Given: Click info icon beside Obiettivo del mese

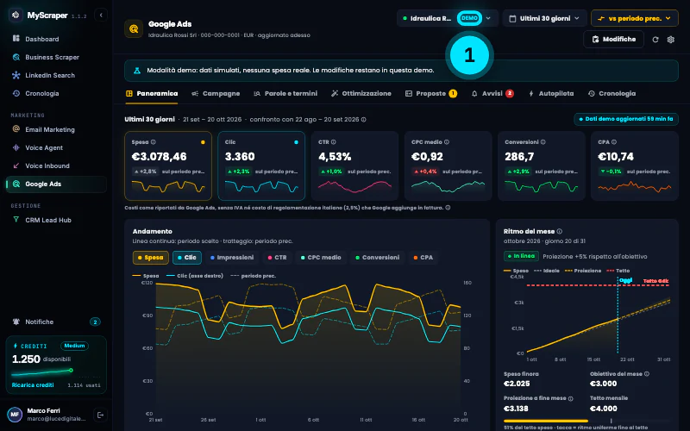Looking at the screenshot, I should coord(646,374).
